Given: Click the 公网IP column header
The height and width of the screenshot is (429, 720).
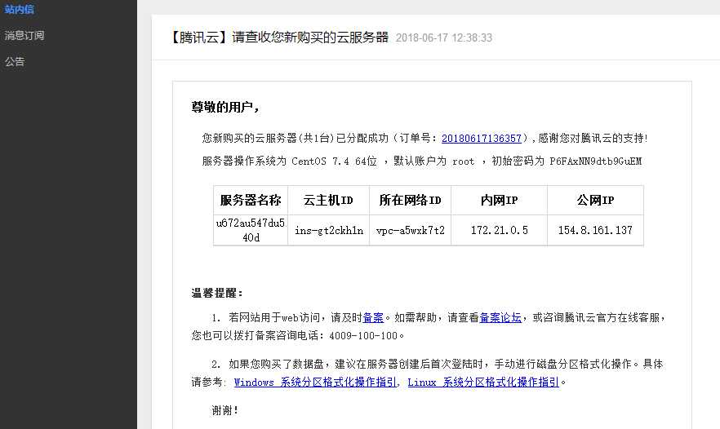Looking at the screenshot, I should [595, 200].
